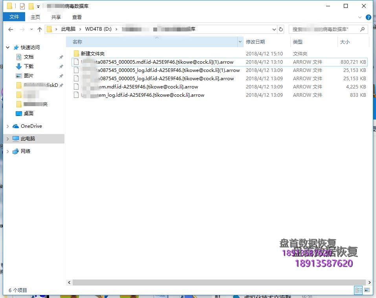Image resolution: width=376 pixels, height=298 pixels.
Task: Click the back navigation arrow
Action: (11, 29)
